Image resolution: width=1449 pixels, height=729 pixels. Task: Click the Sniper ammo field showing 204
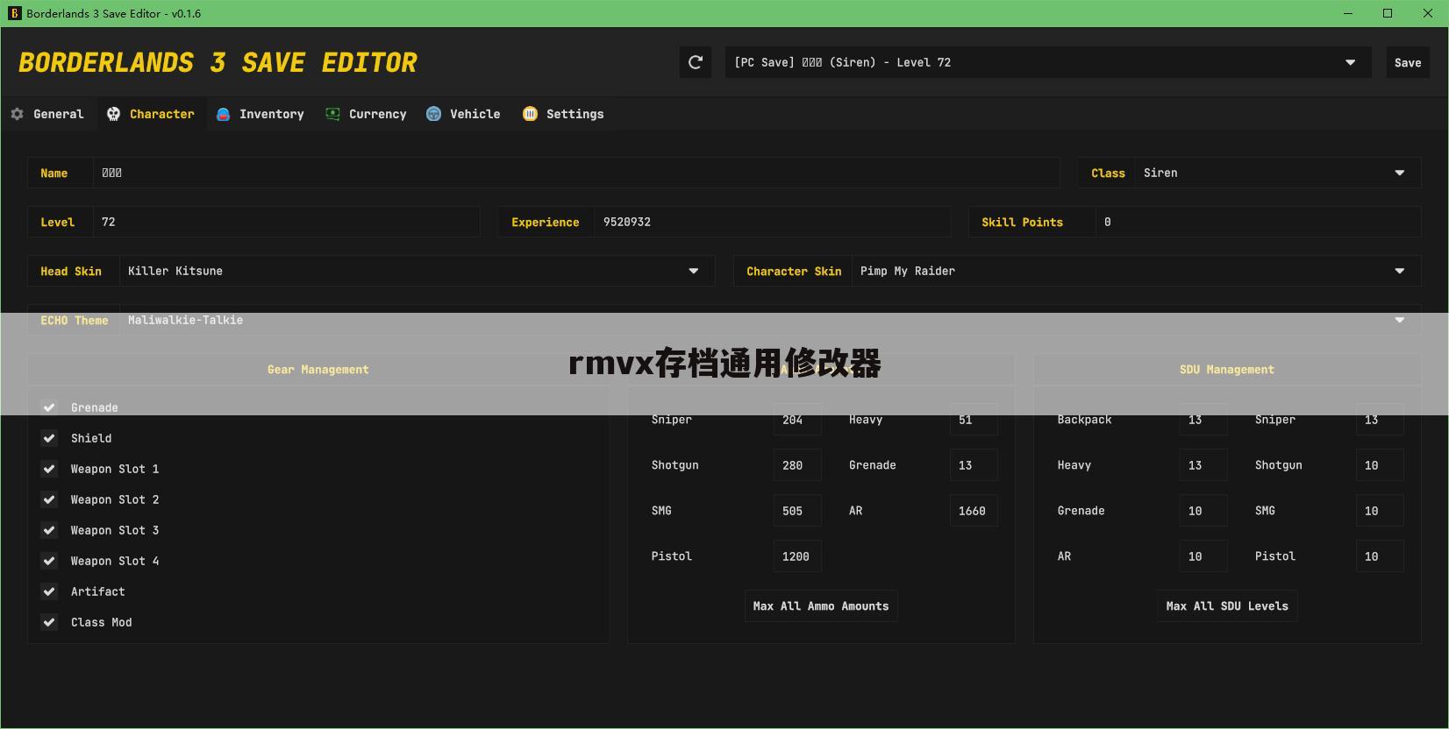797,420
